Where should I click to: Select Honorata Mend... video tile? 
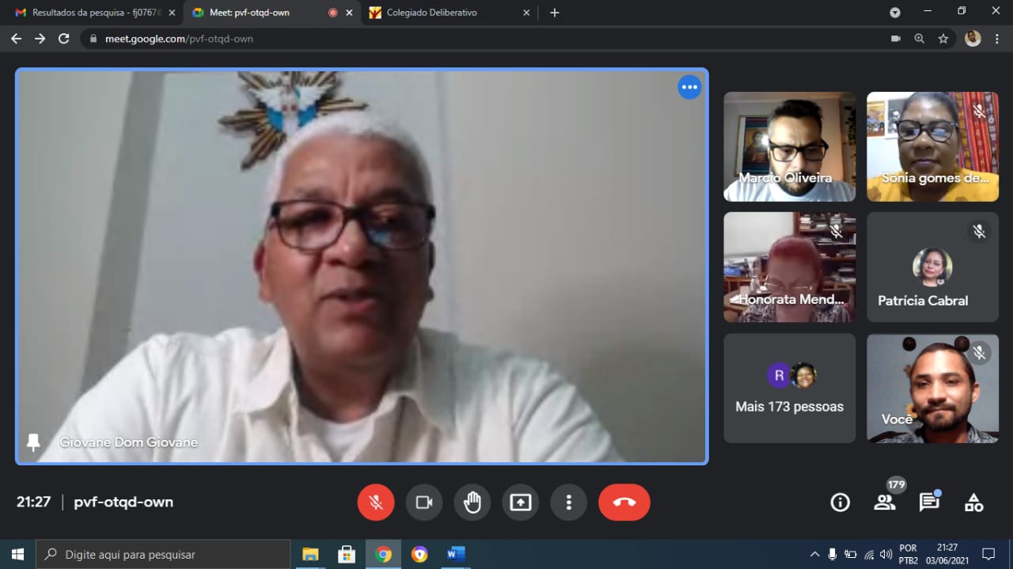click(790, 267)
